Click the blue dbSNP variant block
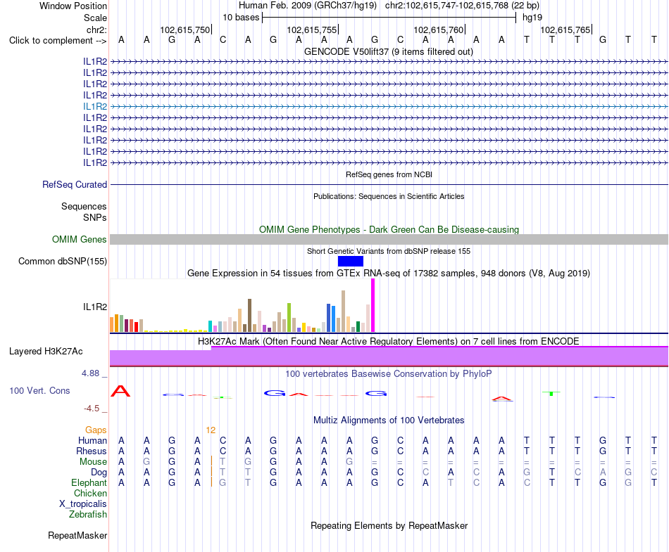 pyautogui.click(x=350, y=261)
